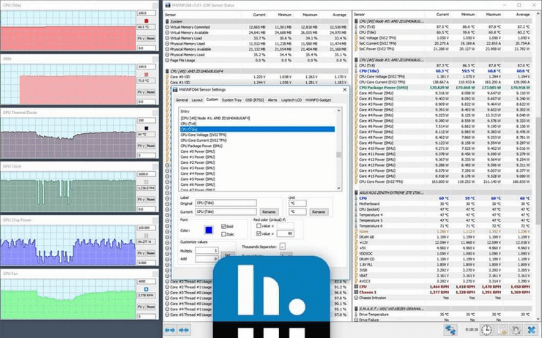Click the icon beside Virtual Memory Commited
The width and height of the screenshot is (542, 338).
pyautogui.click(x=167, y=27)
